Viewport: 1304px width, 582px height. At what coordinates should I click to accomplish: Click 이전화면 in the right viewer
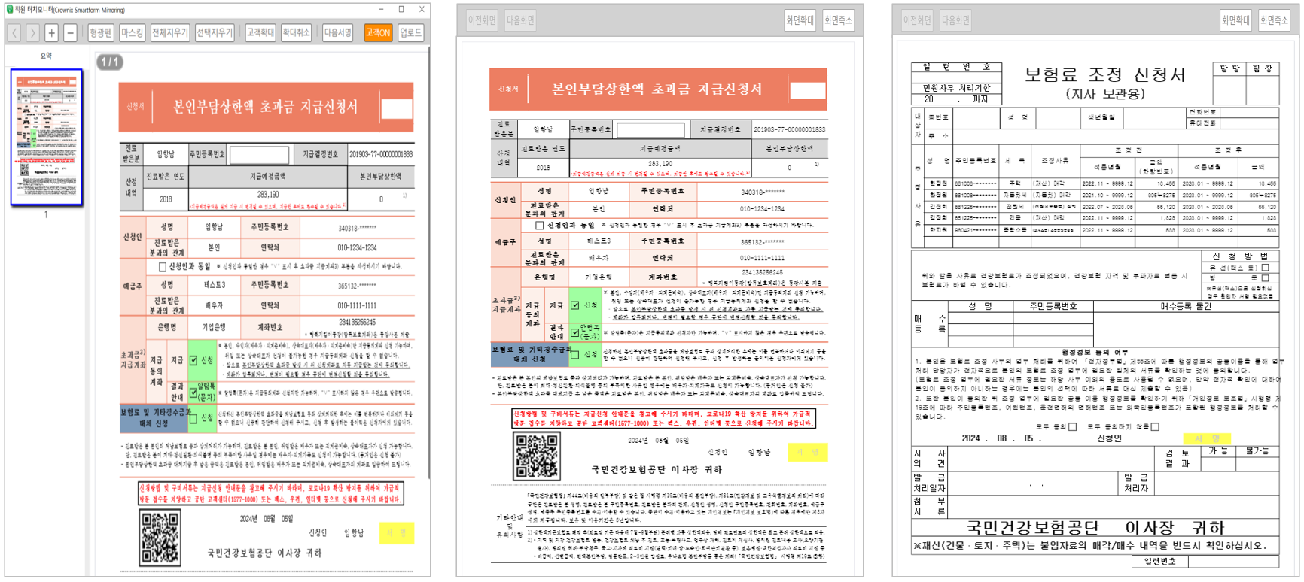pos(917,20)
